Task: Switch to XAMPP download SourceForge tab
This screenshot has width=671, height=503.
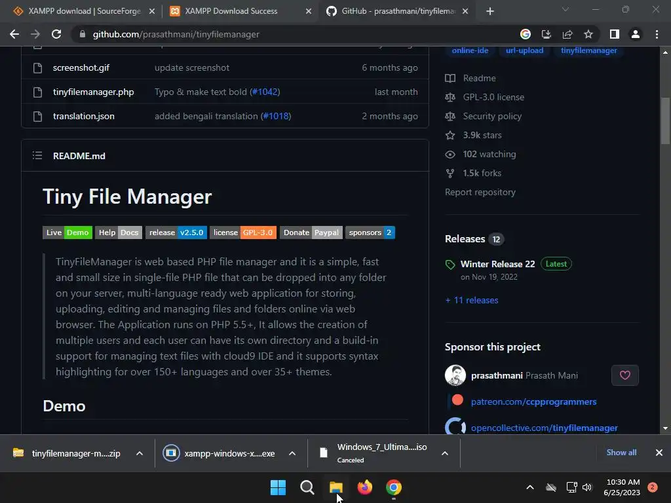Action: pyautogui.click(x=84, y=11)
